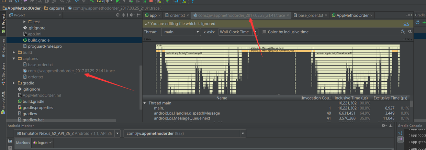Switch to the logcat tab
Viewport: 426px width, 150px height.
[43, 142]
